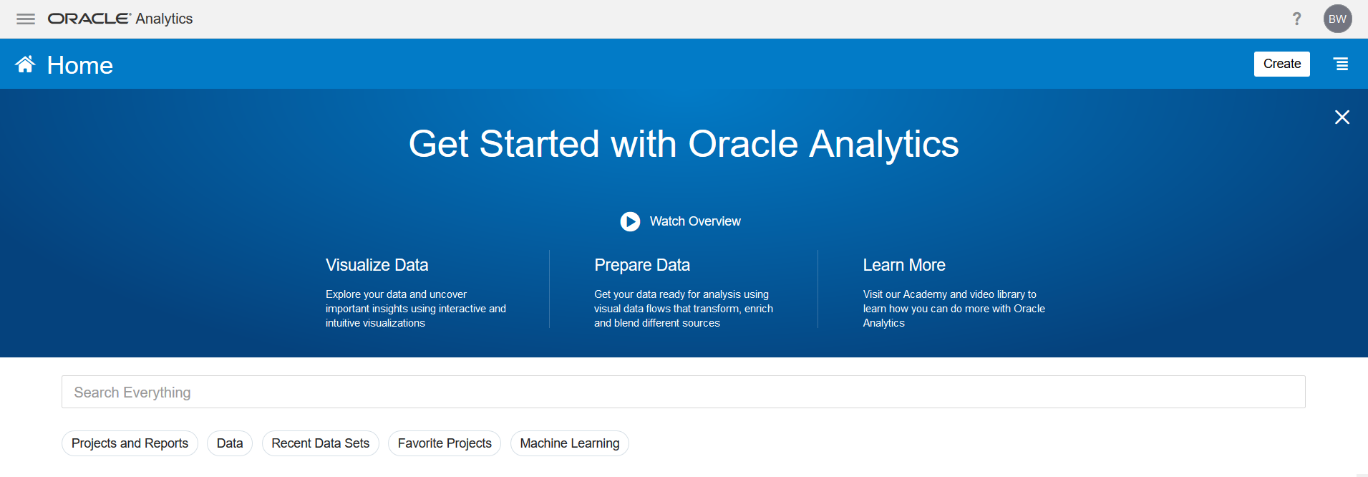The width and height of the screenshot is (1368, 477).
Task: Open the Visualize Data heading link
Action: pyautogui.click(x=377, y=265)
